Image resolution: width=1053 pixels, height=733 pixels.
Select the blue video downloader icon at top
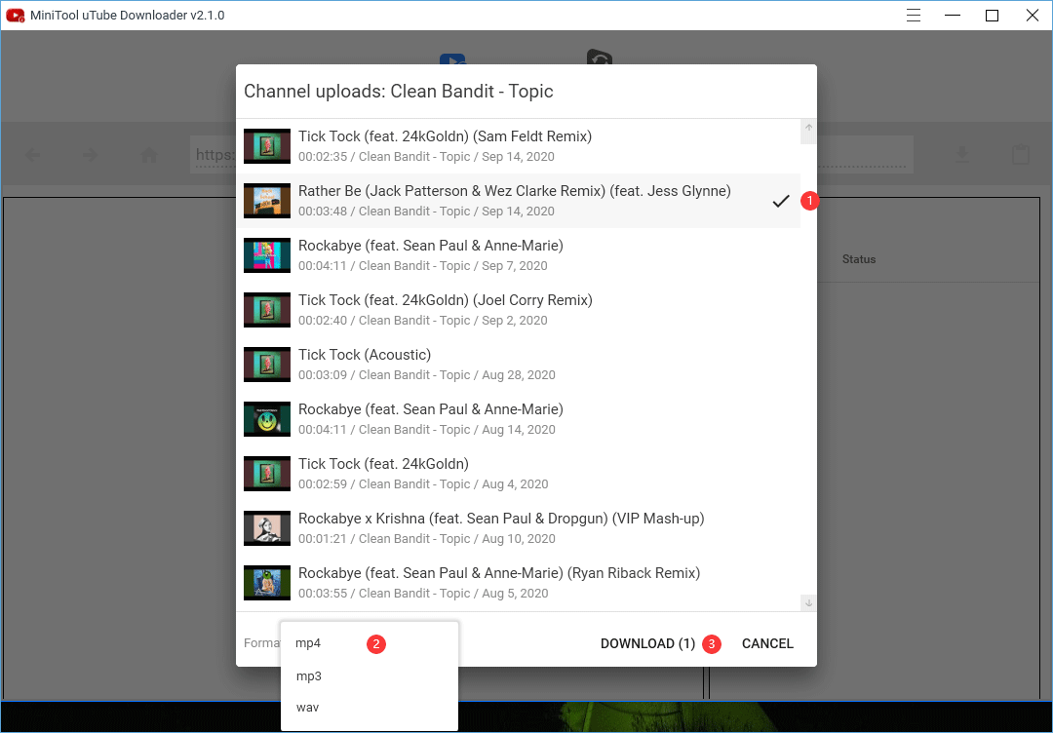(453, 60)
